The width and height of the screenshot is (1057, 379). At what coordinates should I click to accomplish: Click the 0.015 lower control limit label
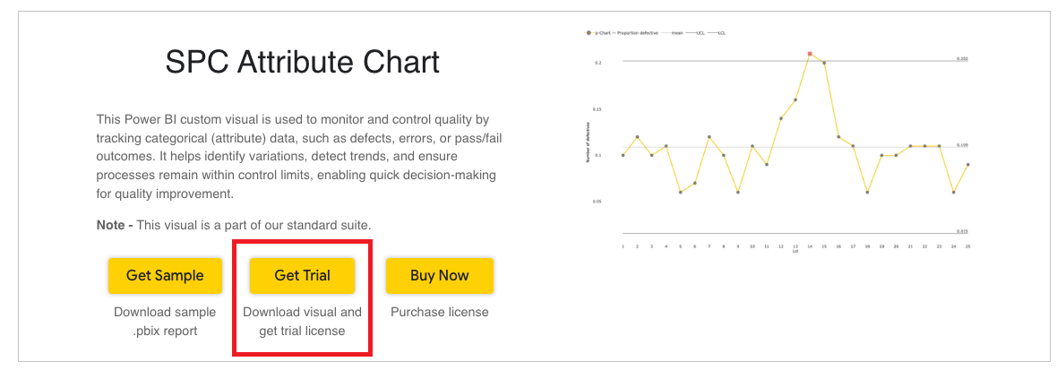click(962, 230)
